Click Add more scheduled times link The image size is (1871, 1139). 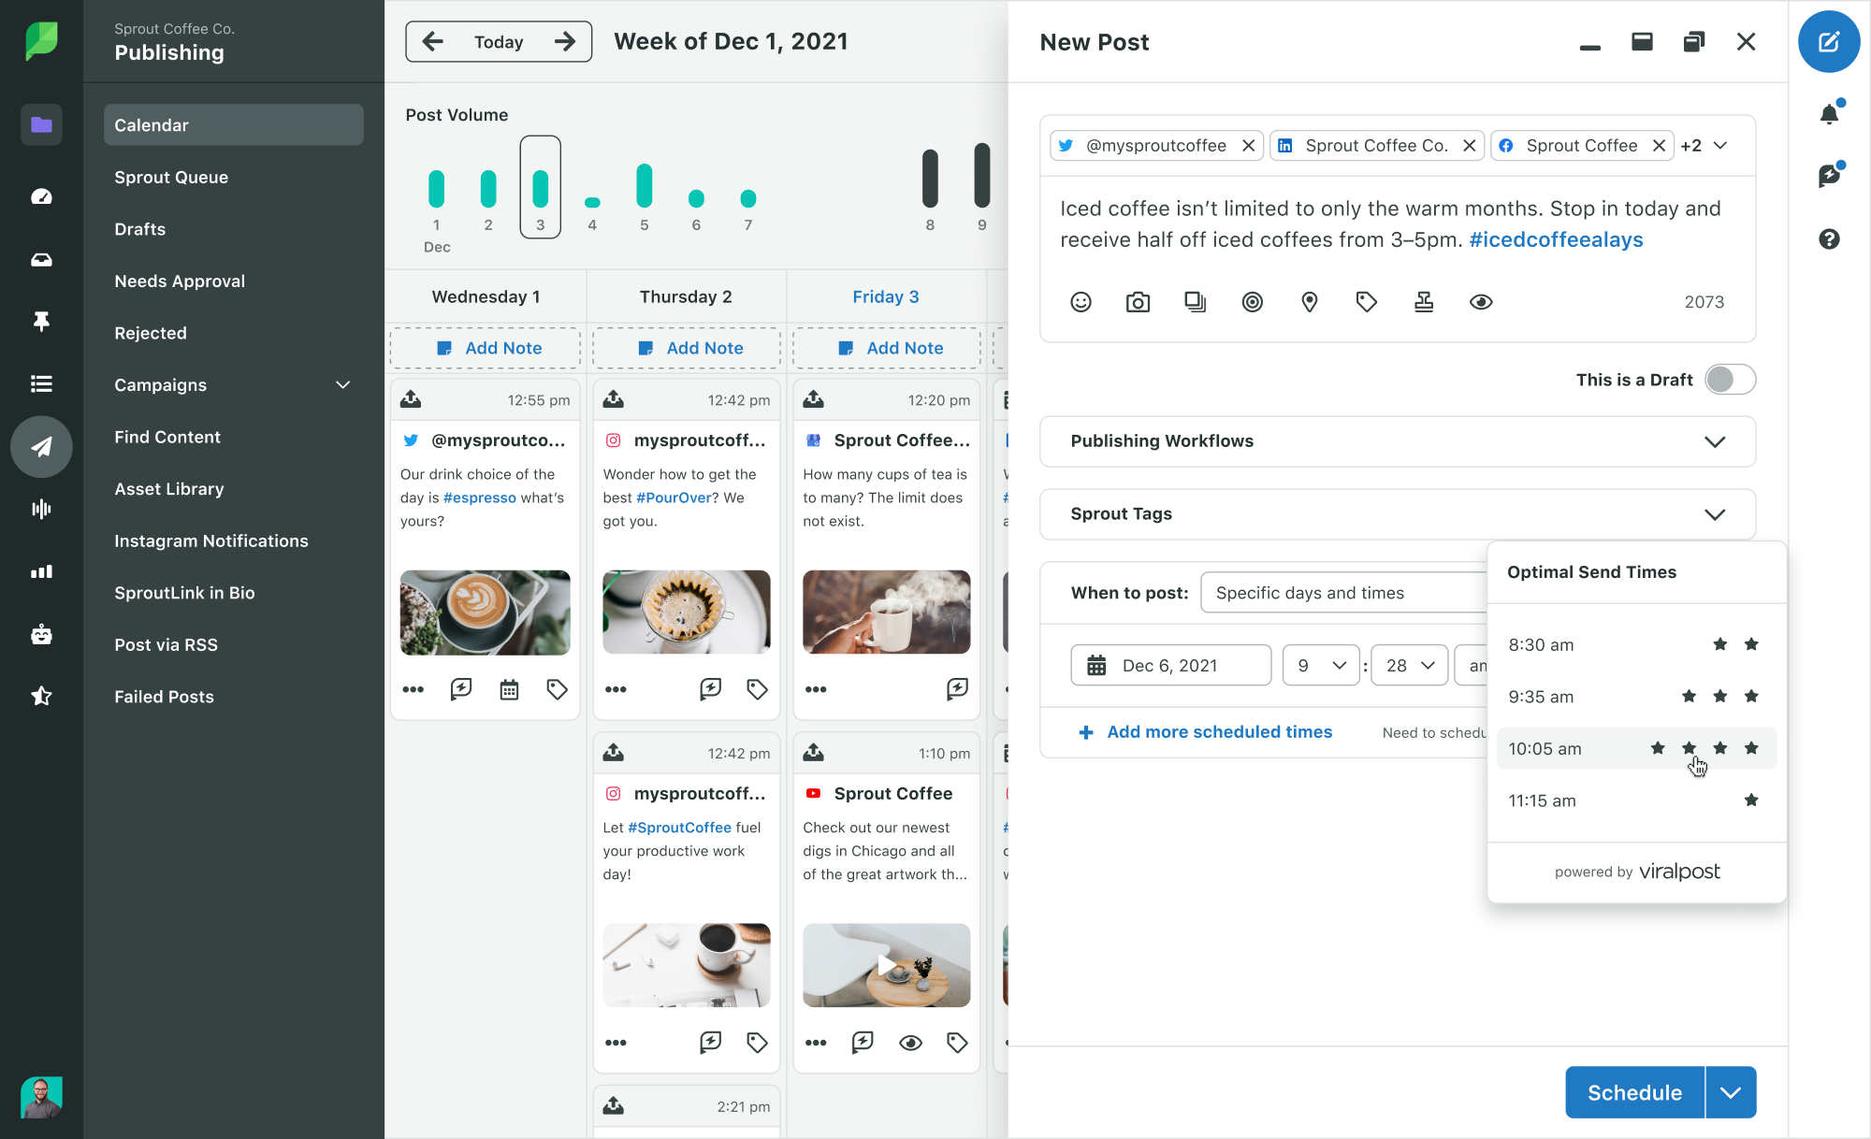click(1206, 730)
